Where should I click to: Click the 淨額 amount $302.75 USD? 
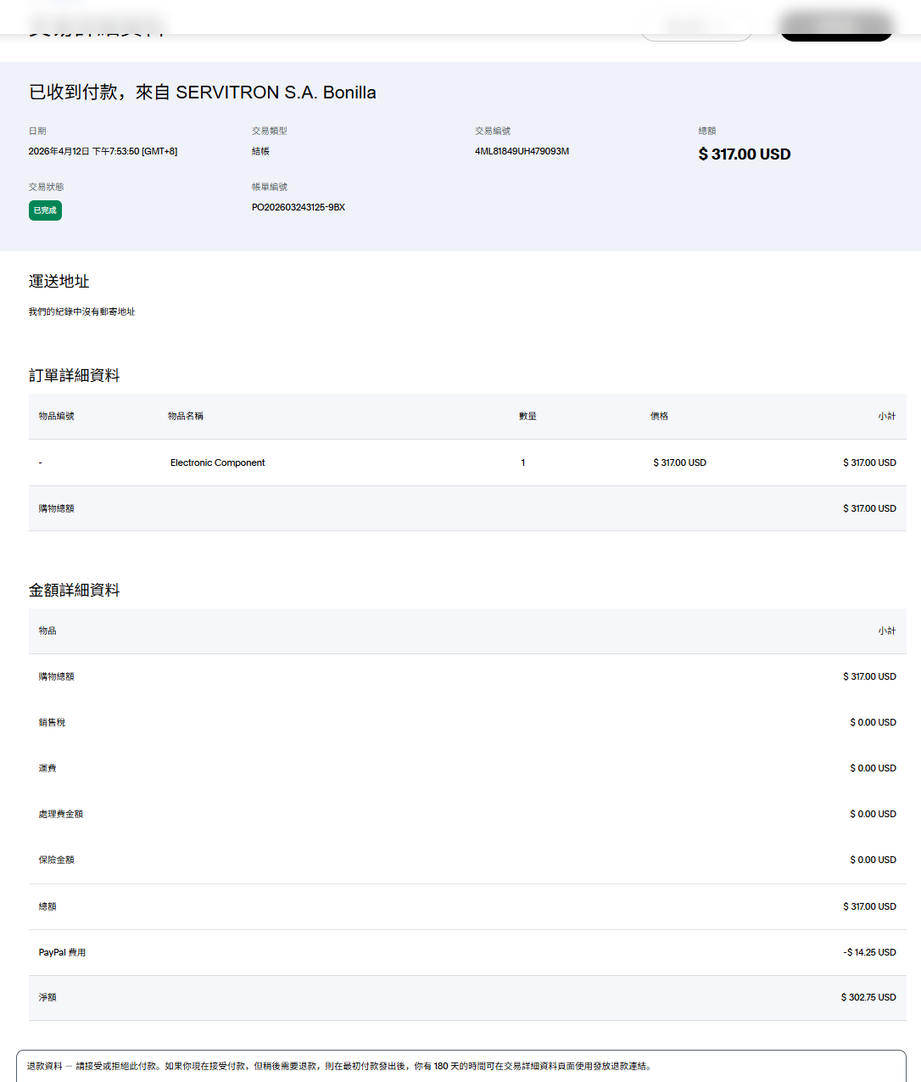point(868,998)
